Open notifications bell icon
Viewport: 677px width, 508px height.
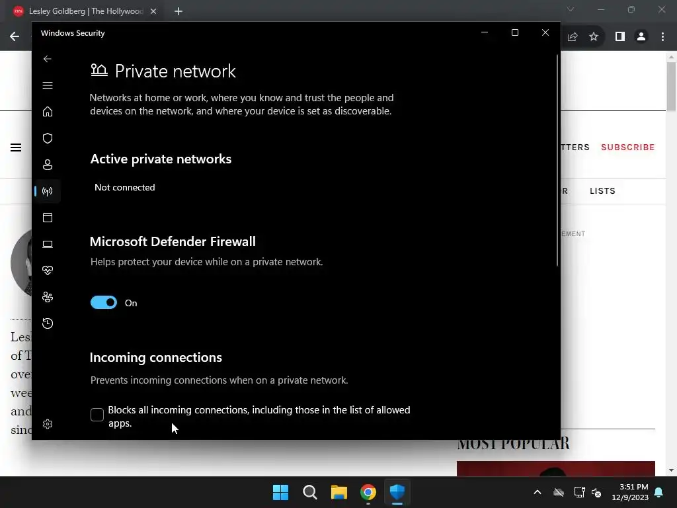coord(659,492)
